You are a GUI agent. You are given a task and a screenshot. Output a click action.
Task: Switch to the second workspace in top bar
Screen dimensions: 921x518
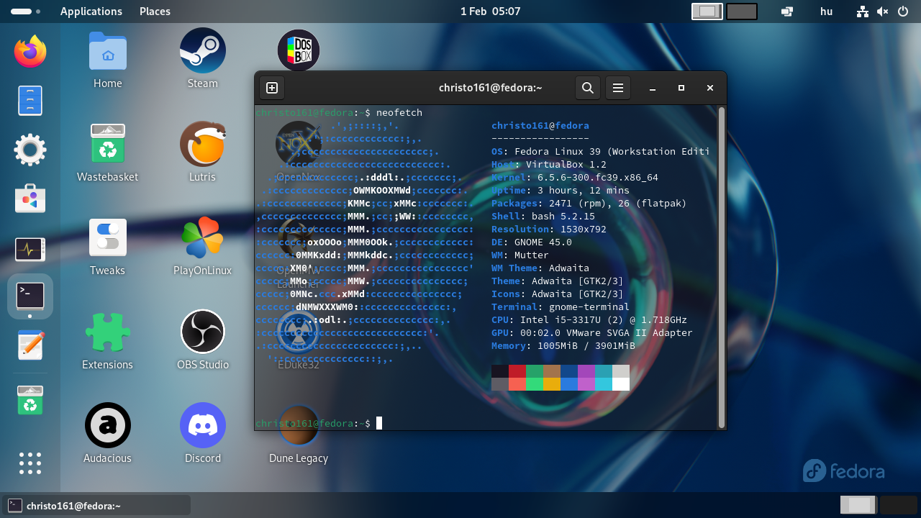pyautogui.click(x=742, y=12)
